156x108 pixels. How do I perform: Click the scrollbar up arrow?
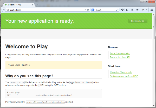[x=154, y=14]
